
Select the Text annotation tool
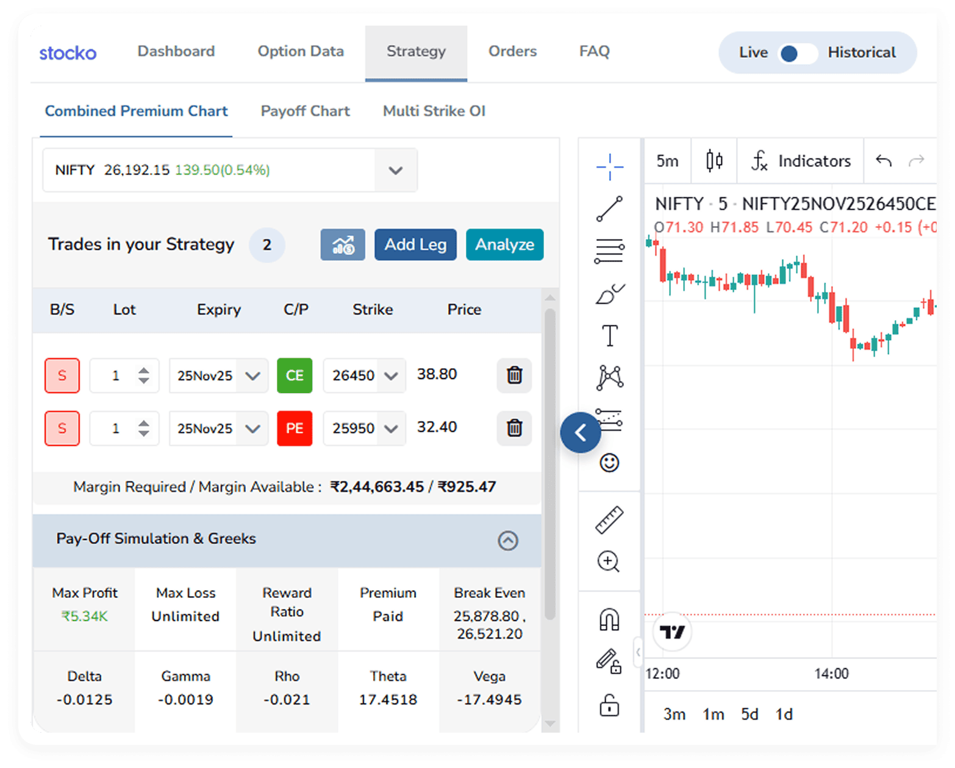(609, 336)
